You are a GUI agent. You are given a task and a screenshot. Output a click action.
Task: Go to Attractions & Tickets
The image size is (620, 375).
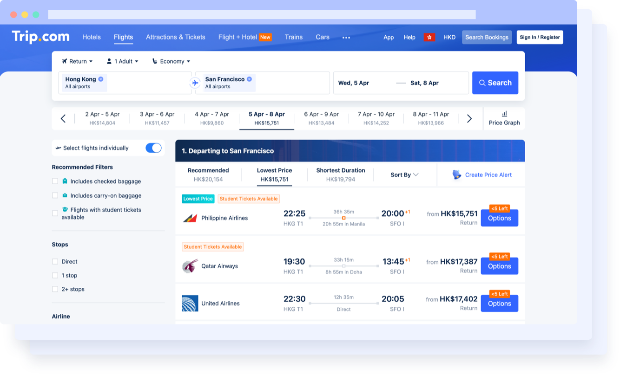pyautogui.click(x=176, y=37)
